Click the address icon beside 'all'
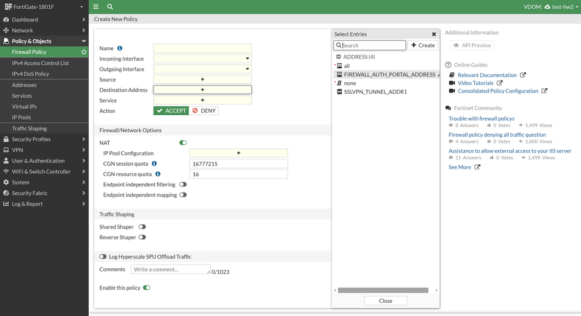Viewport: 581px width, 316px height. (x=339, y=65)
